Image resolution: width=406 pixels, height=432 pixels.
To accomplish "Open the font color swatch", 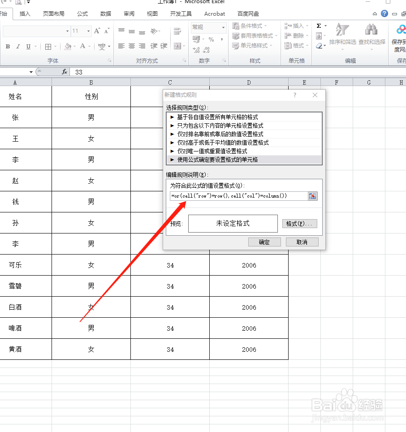I will tap(83, 47).
